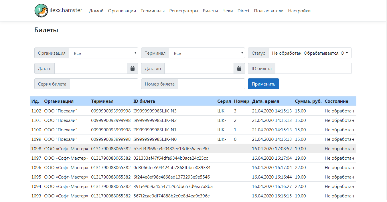Go to Домой in the navigation bar
The width and height of the screenshot is (387, 202).
click(96, 11)
